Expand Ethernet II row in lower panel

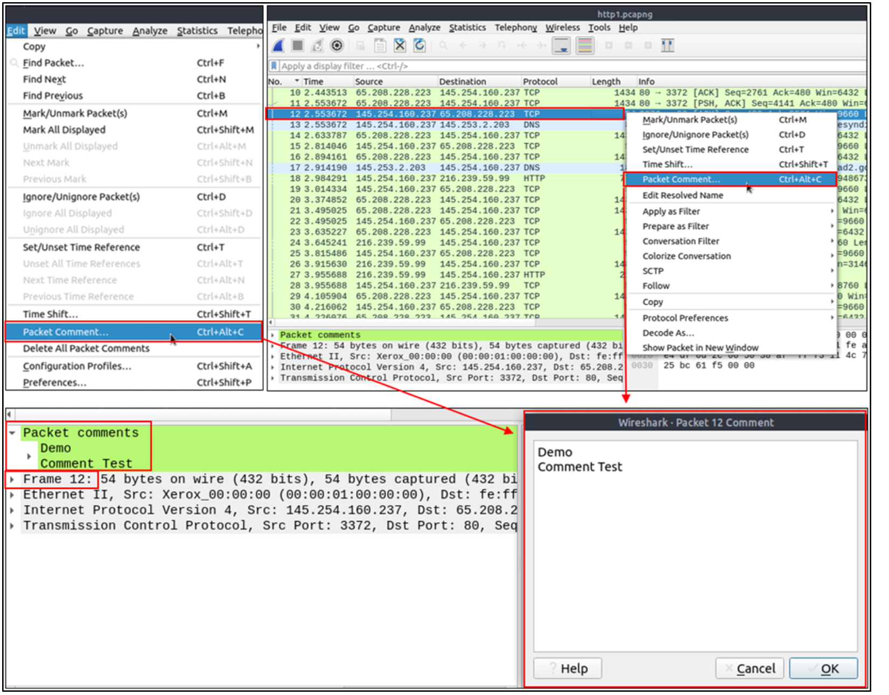point(12,495)
